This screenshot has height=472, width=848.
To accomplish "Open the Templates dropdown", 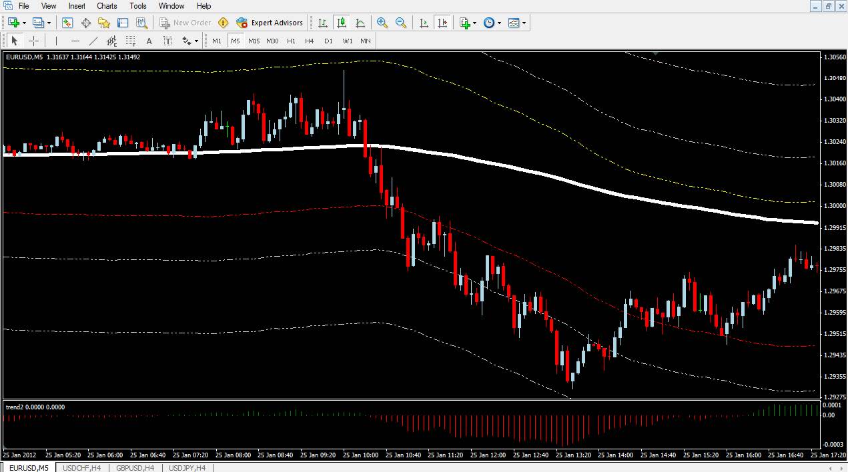I will click(522, 22).
